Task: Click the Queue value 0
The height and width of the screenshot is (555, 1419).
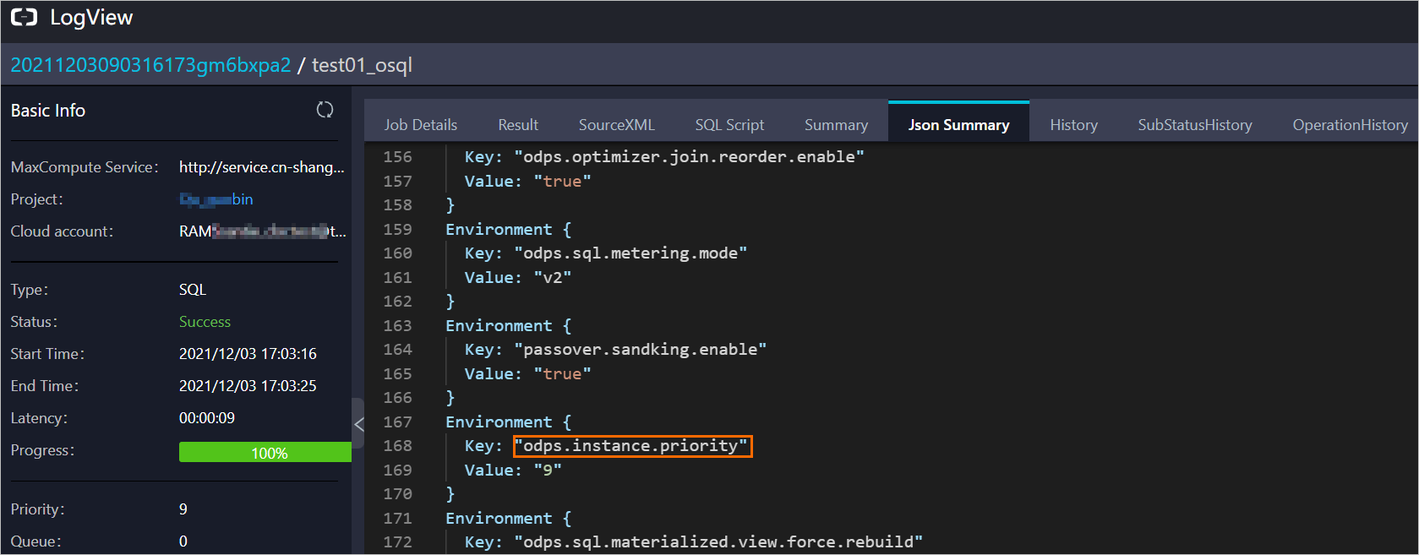Action: (183, 541)
